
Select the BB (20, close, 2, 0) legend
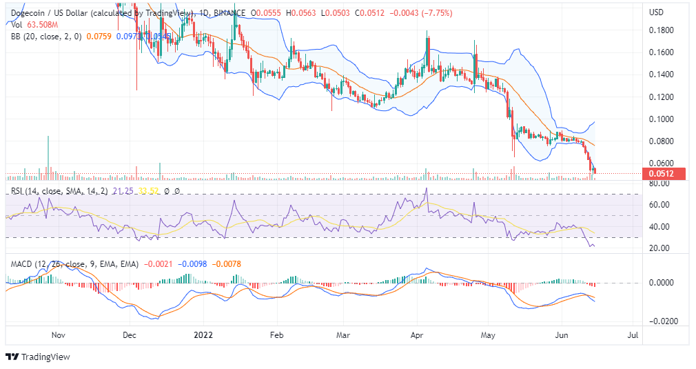pos(46,37)
